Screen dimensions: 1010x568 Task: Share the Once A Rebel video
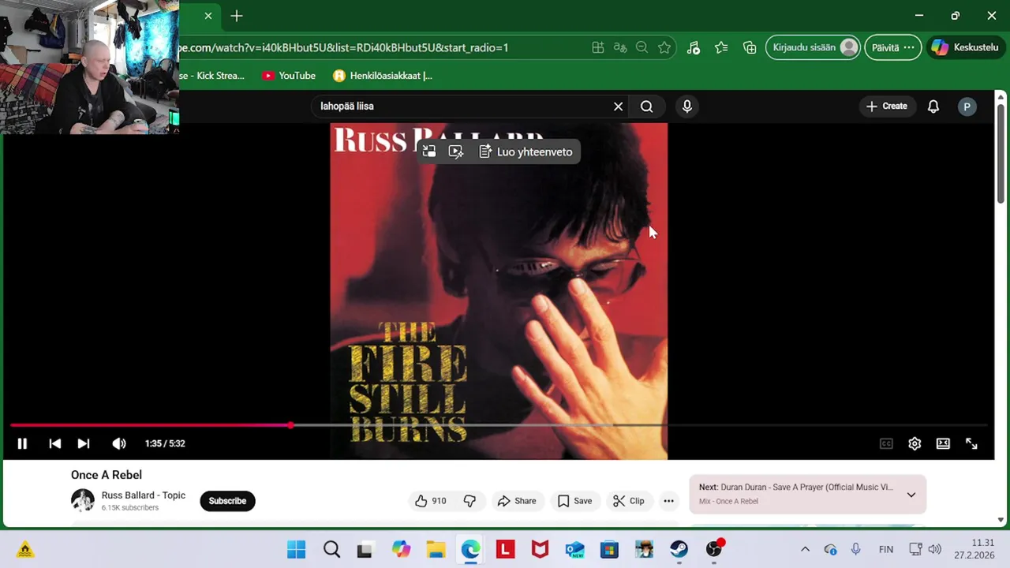(x=517, y=501)
